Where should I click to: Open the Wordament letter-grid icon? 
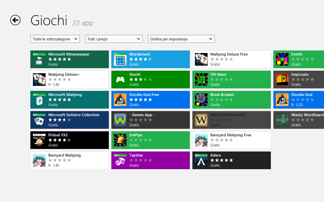[120, 59]
